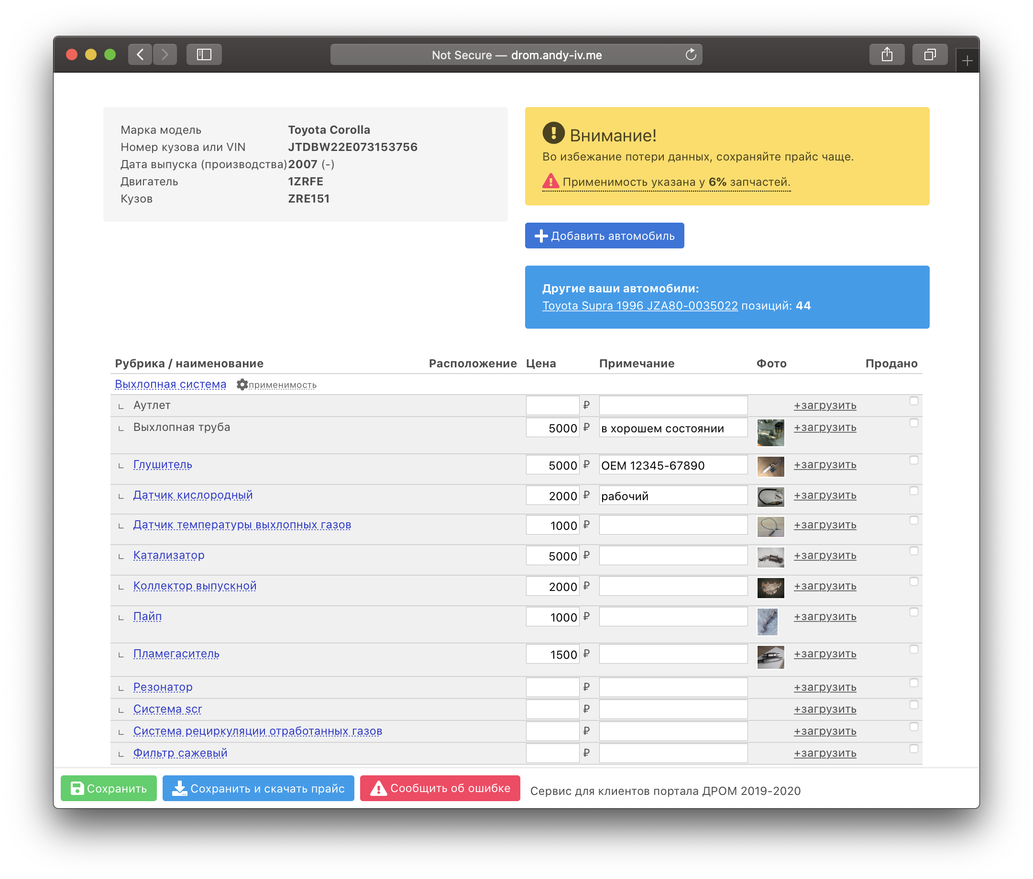Click the price field for Аутлет

[x=552, y=406]
